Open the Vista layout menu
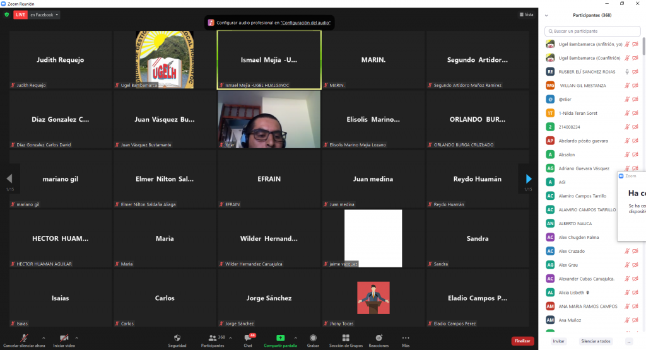 (526, 15)
